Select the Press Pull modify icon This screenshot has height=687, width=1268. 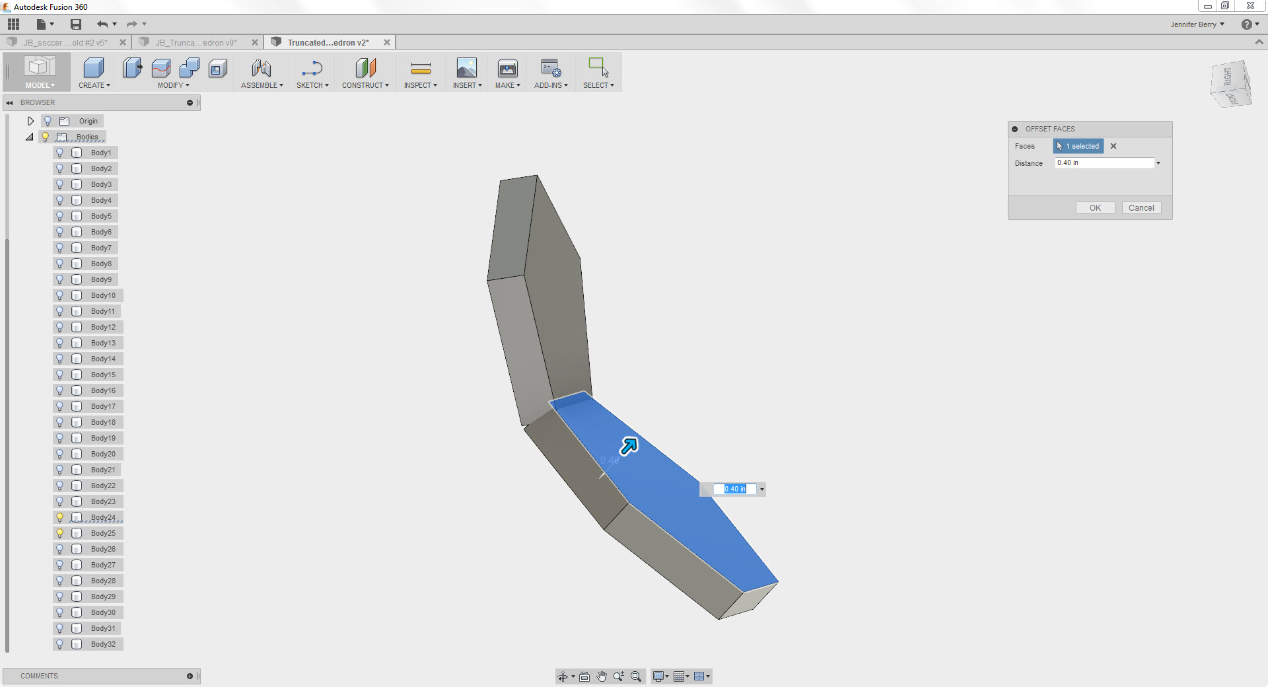(132, 68)
